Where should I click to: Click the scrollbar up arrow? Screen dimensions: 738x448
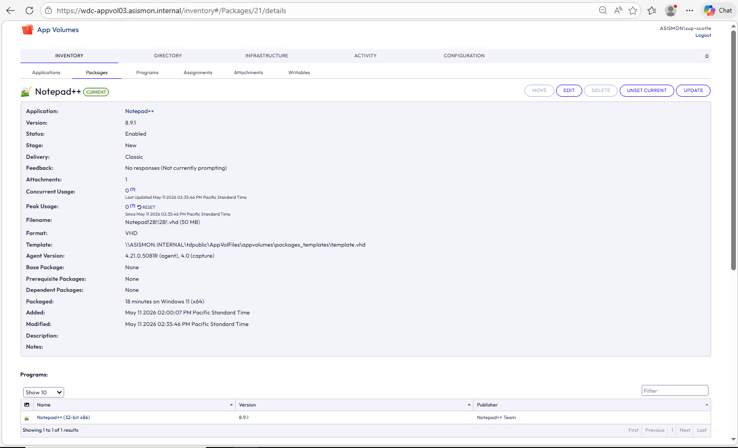[x=733, y=25]
